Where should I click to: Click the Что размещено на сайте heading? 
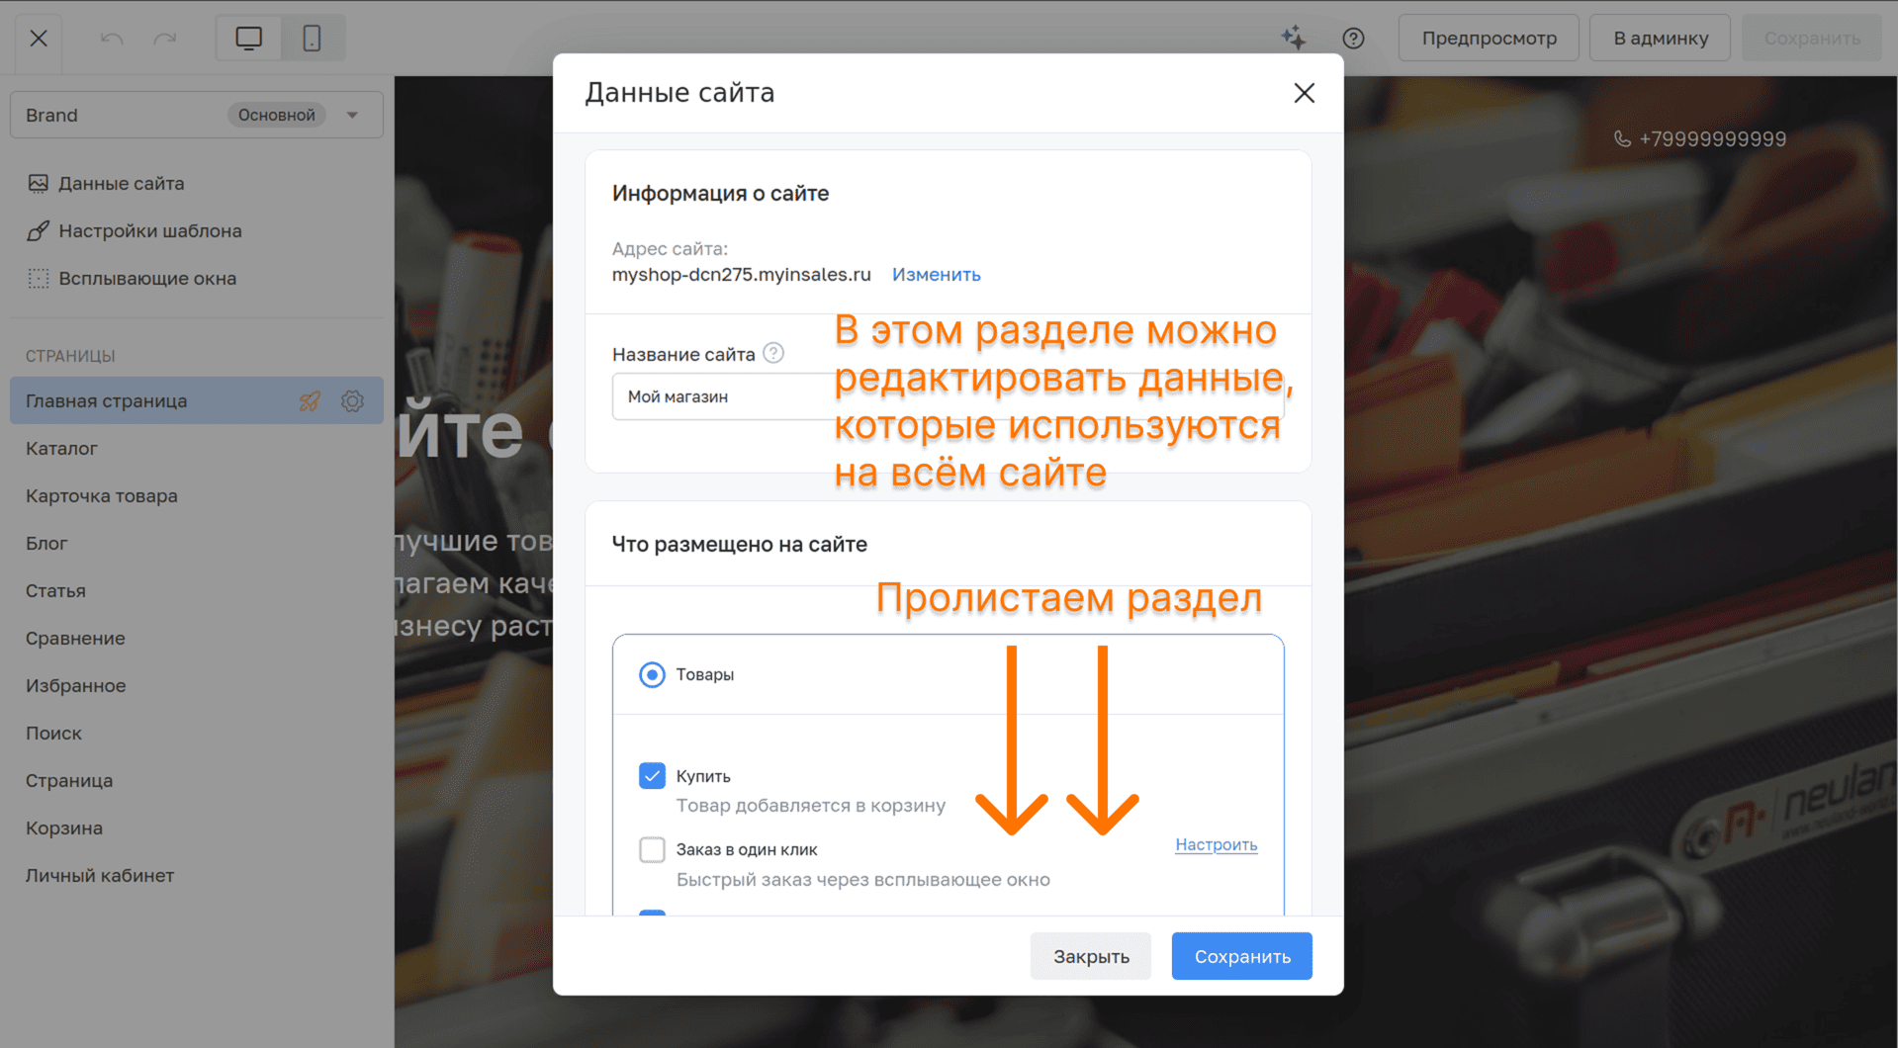tap(739, 544)
